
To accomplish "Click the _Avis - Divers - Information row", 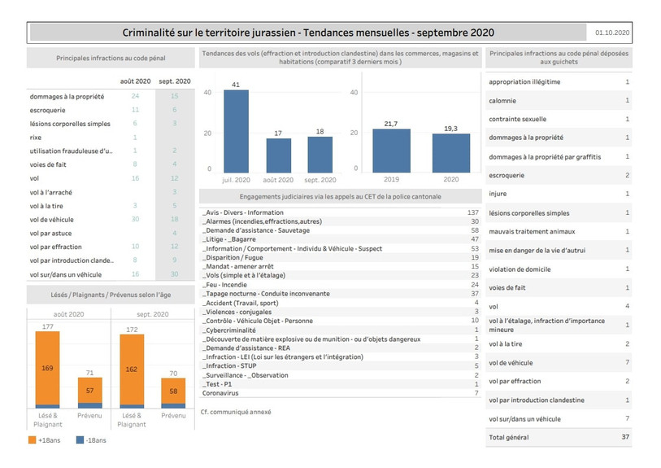I will pos(340,212).
